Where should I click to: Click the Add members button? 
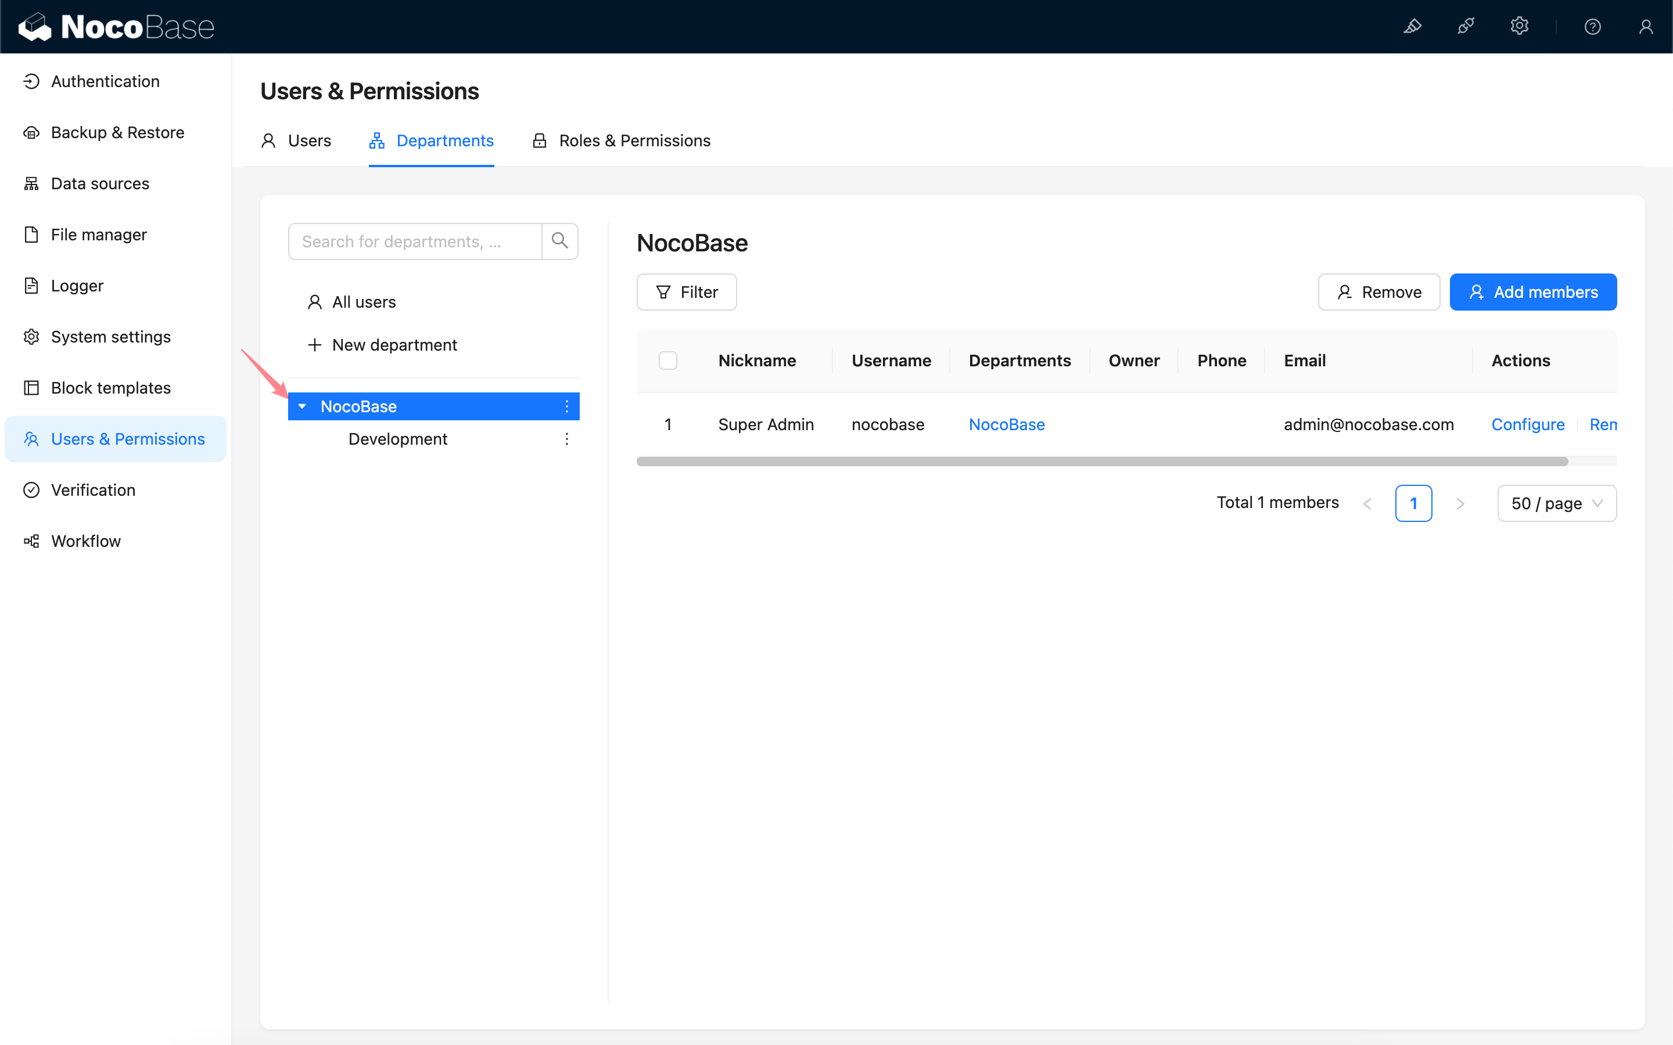click(1532, 293)
